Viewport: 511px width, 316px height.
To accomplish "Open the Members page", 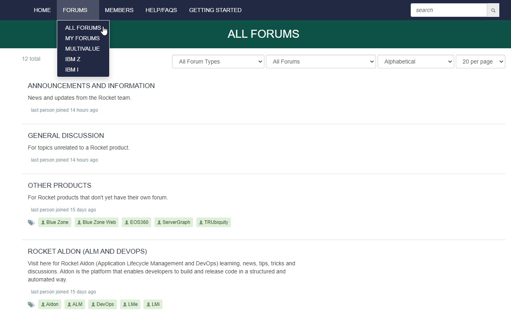I will coord(119,10).
